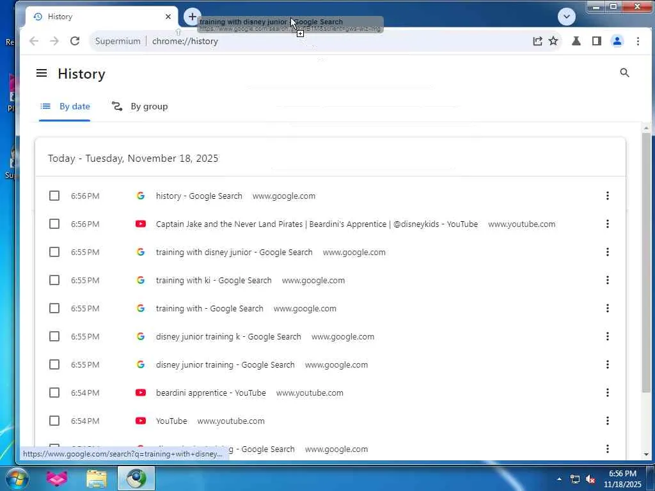The image size is (655, 491).
Task: Open the user profile avatar
Action: click(x=617, y=41)
